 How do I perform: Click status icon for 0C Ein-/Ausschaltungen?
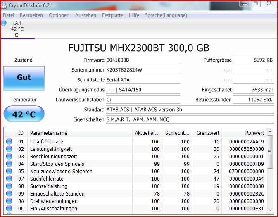click(x=9, y=208)
